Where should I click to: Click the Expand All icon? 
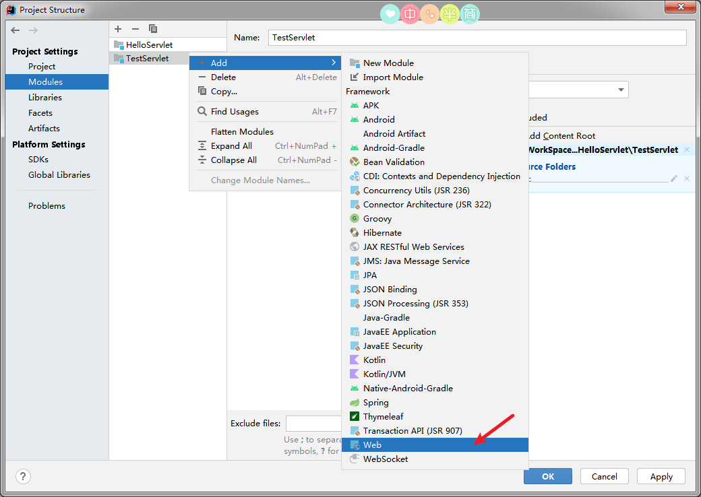click(x=202, y=146)
